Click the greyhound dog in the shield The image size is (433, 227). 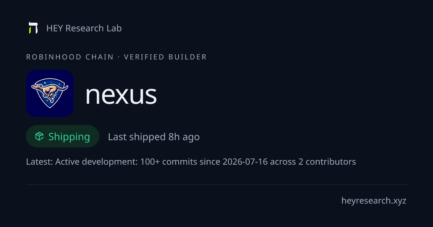point(49,90)
